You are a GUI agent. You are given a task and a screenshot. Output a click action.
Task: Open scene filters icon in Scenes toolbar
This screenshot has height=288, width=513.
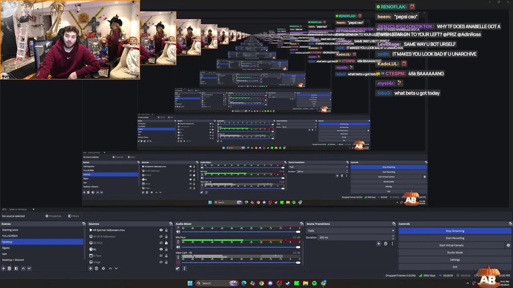pos(16,268)
